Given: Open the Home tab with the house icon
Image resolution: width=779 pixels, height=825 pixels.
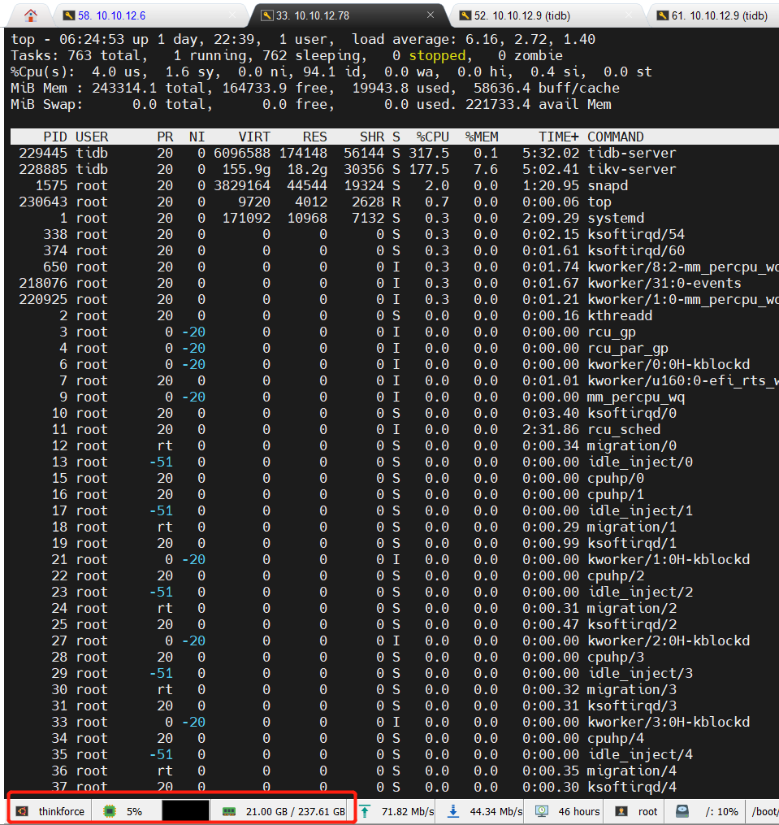Looking at the screenshot, I should click(31, 15).
